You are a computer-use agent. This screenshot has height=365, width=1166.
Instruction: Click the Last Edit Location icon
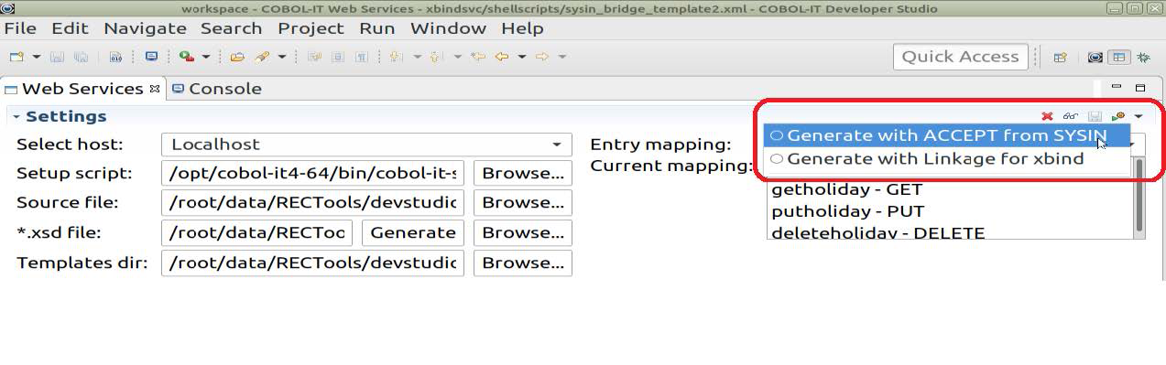(477, 57)
